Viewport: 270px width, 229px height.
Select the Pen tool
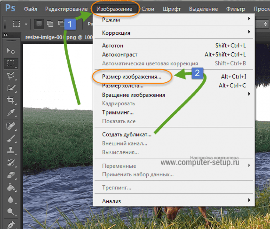click(11, 224)
